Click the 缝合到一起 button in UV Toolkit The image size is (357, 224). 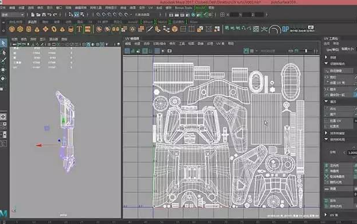tap(339, 95)
